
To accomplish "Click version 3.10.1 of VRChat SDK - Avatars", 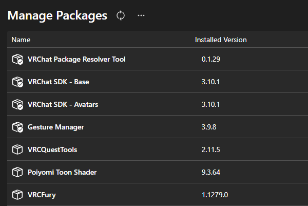I will point(210,104).
